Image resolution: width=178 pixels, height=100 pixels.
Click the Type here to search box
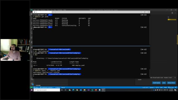(x=47, y=90)
